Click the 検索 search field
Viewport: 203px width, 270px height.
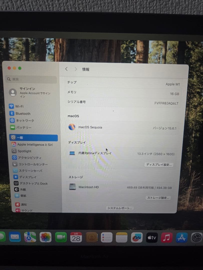click(x=31, y=79)
